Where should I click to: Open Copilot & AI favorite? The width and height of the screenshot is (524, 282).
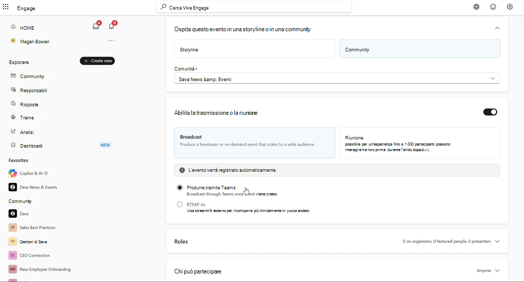31,173
